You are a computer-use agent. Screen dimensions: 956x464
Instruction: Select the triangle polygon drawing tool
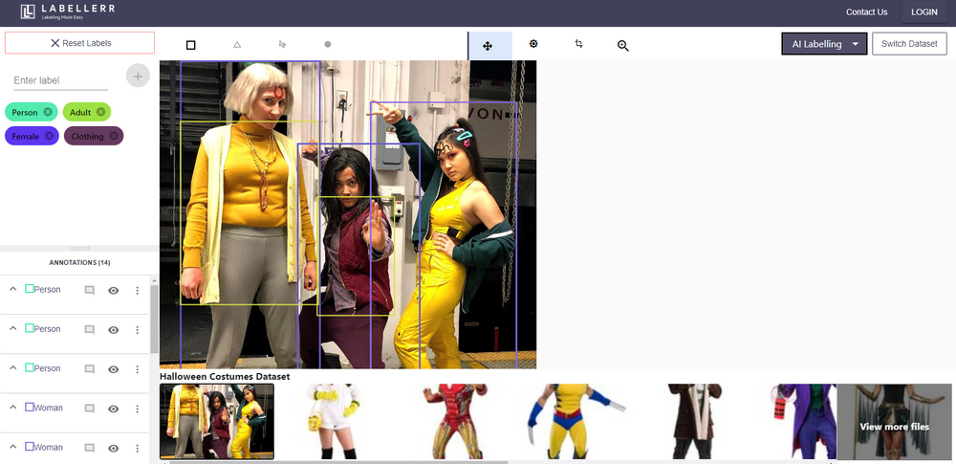[237, 45]
